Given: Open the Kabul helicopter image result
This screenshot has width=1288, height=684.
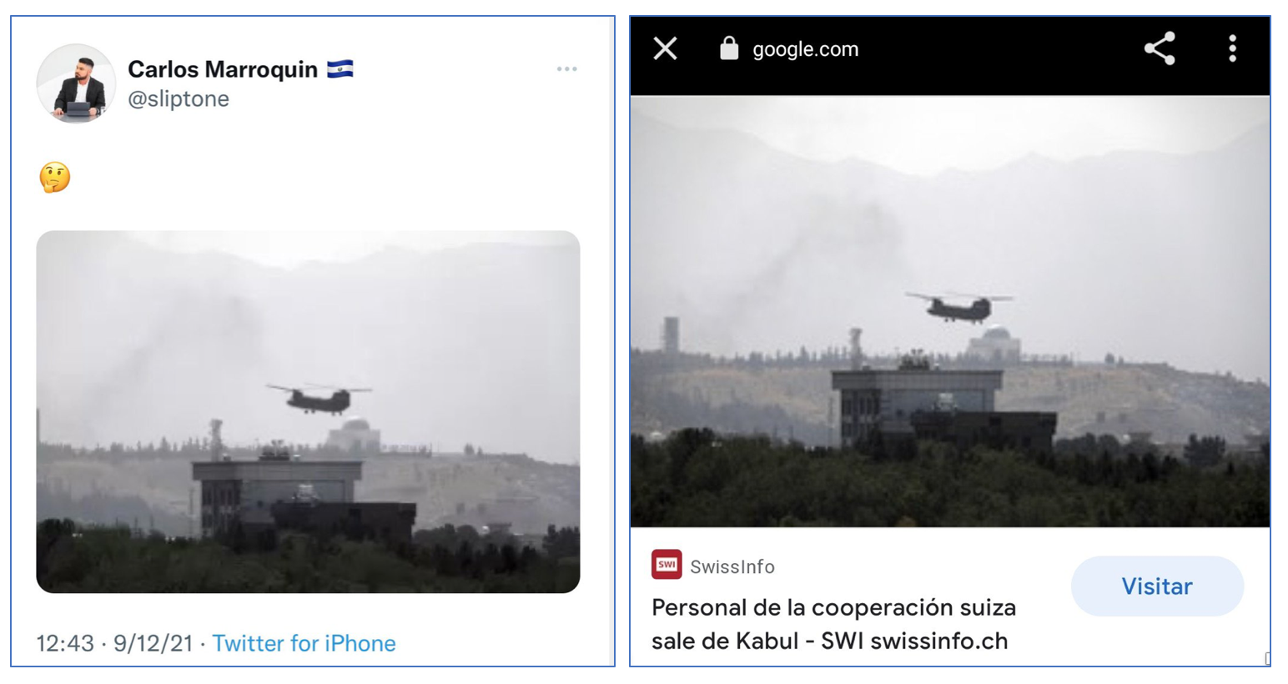Looking at the screenshot, I should coord(950,311).
